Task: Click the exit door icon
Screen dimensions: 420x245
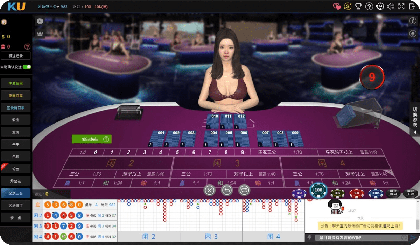Action: click(x=412, y=6)
